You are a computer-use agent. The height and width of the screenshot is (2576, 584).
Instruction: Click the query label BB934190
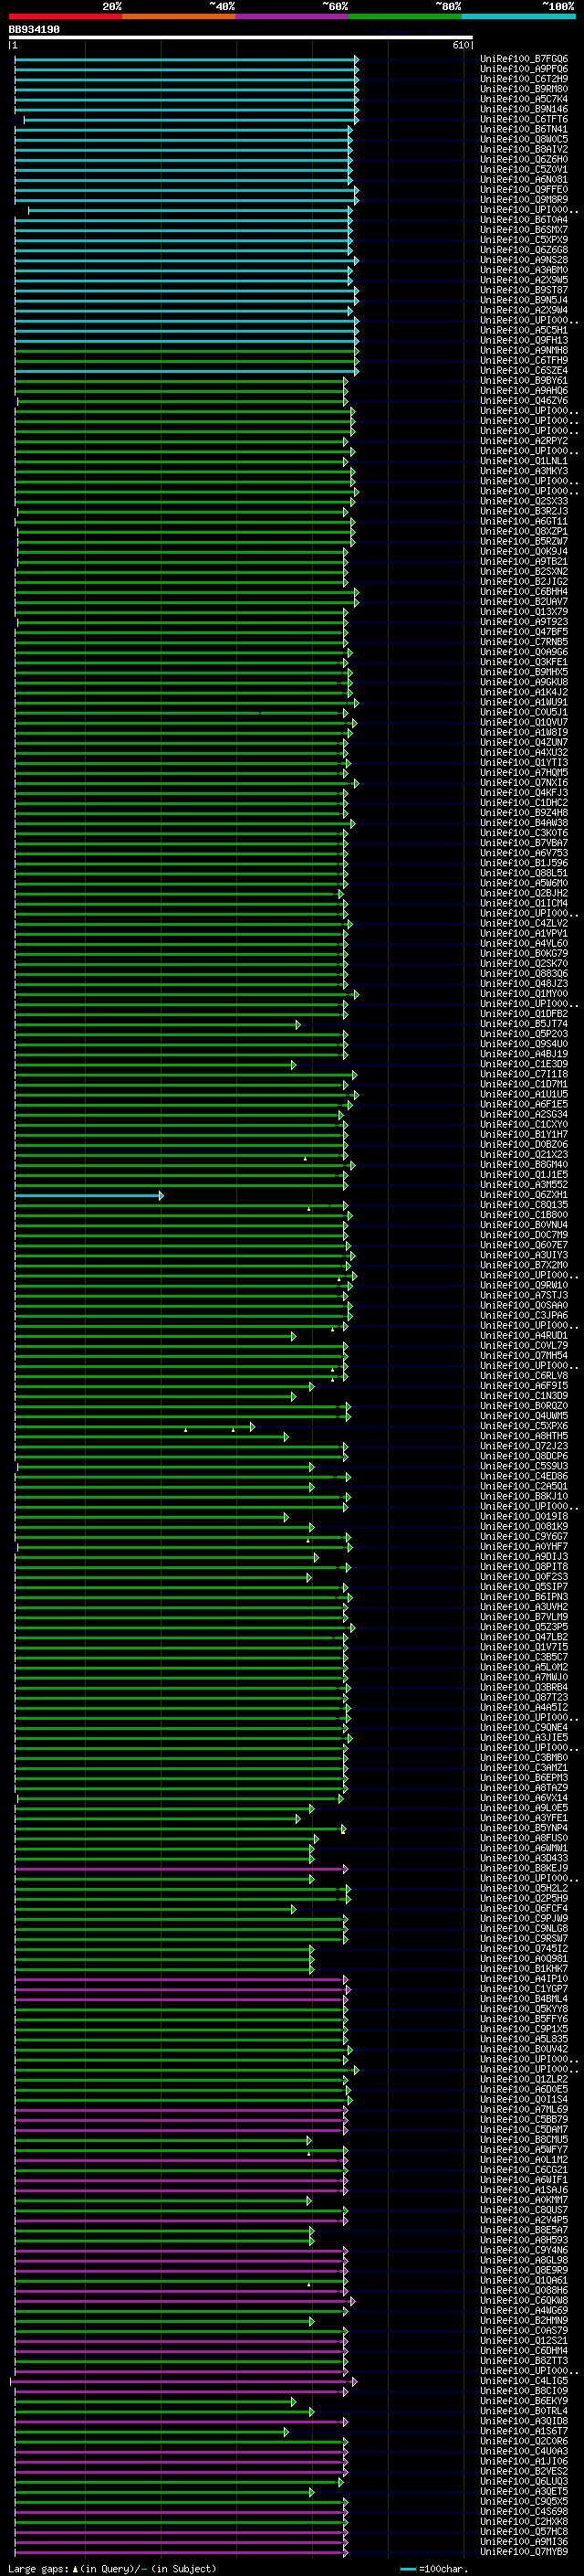tap(34, 30)
